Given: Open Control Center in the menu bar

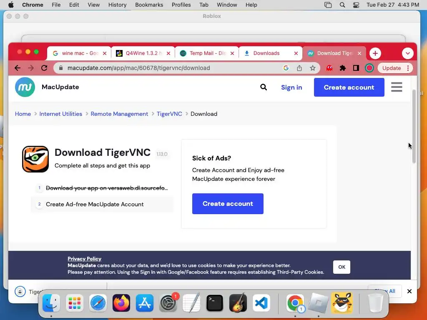Looking at the screenshot, I should pos(356,5).
